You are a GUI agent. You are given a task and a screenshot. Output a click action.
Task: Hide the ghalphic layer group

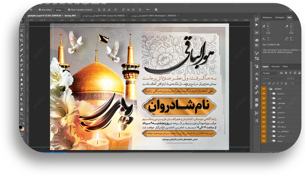pyautogui.click(x=264, y=88)
